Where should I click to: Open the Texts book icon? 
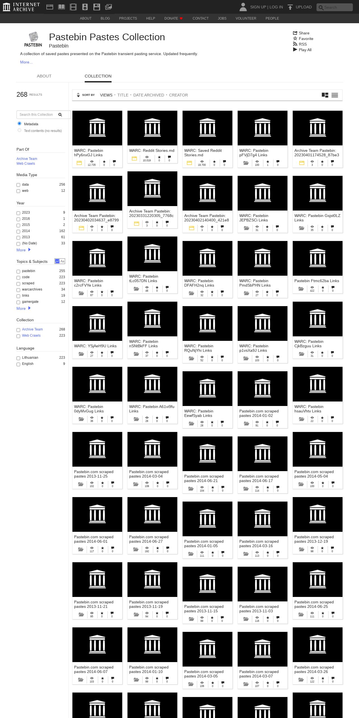(x=62, y=7)
